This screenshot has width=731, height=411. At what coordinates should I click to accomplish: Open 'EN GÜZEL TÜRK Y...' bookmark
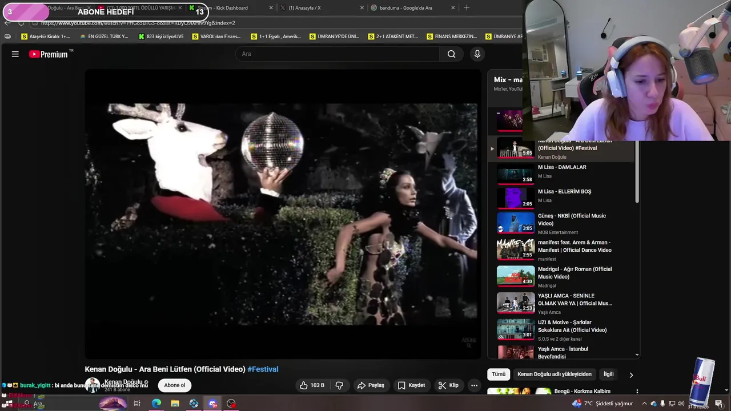(104, 37)
